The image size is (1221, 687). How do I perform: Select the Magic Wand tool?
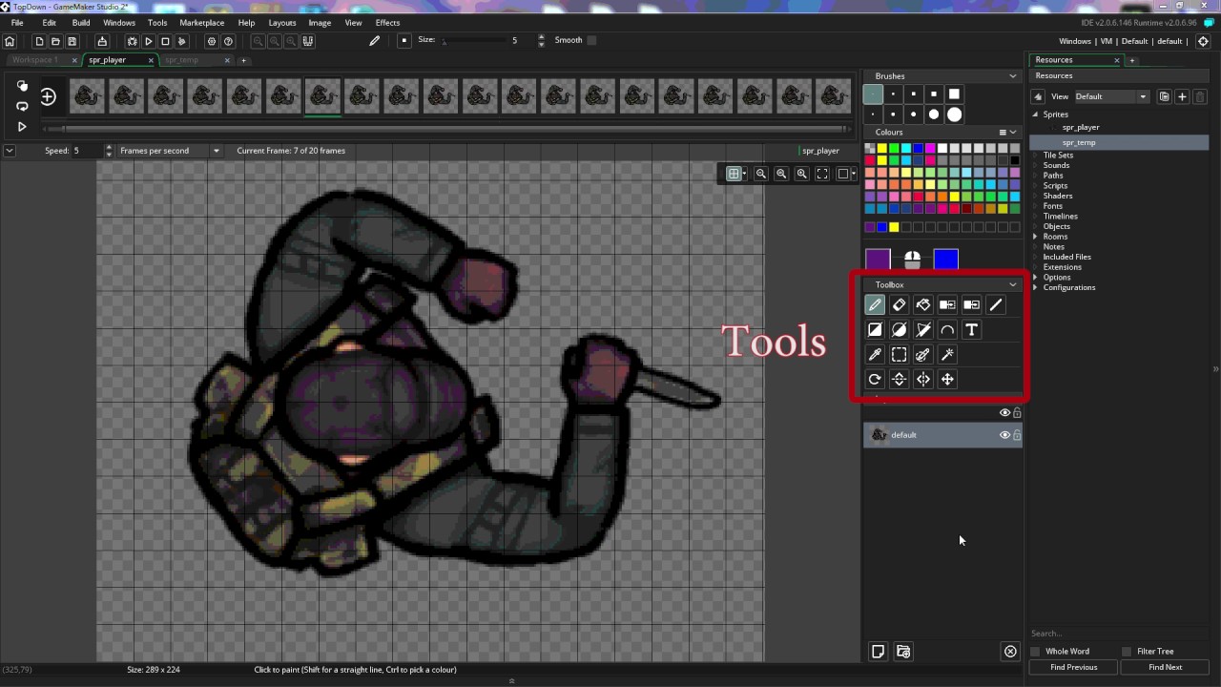[947, 355]
